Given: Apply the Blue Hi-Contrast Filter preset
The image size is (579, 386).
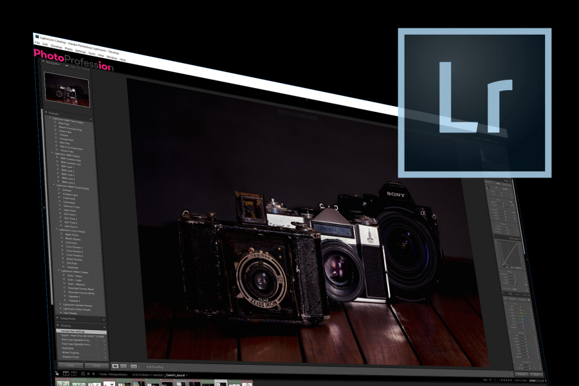Looking at the screenshot, I should pyautogui.click(x=70, y=128).
